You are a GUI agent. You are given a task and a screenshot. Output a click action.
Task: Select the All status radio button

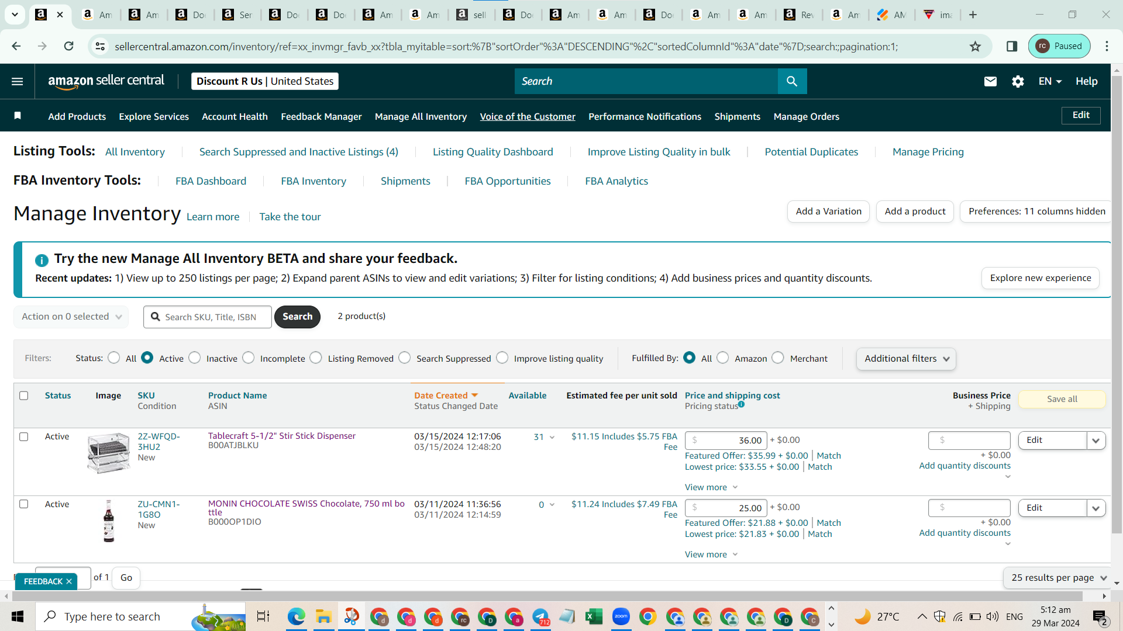click(x=114, y=358)
